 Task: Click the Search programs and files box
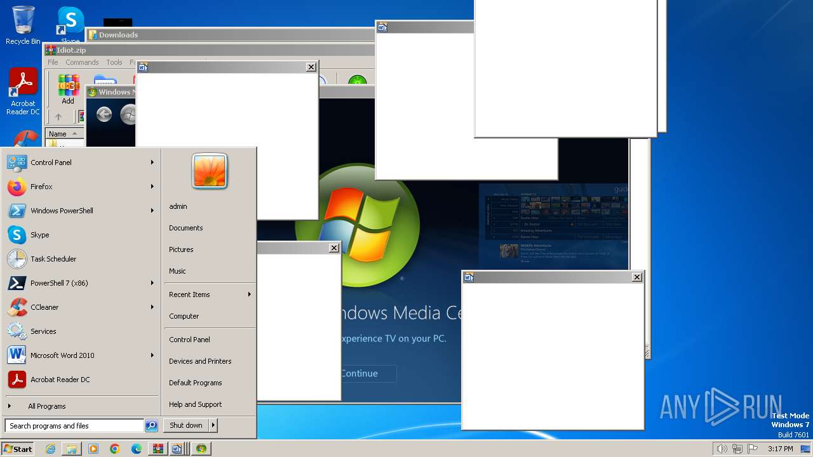pos(74,426)
